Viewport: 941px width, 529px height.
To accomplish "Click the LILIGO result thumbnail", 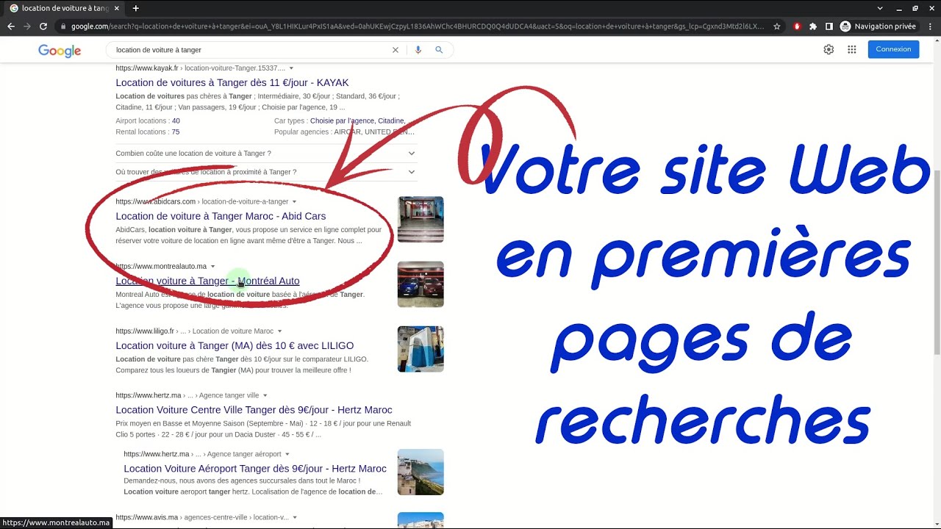I will coord(421,349).
